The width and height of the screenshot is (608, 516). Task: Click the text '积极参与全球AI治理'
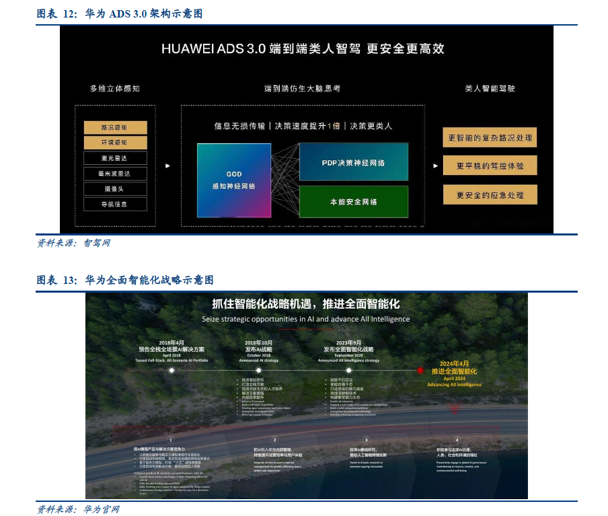(x=454, y=449)
